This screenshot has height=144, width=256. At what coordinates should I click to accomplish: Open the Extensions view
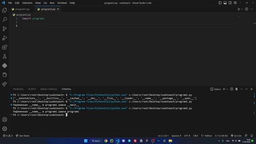click(4, 47)
